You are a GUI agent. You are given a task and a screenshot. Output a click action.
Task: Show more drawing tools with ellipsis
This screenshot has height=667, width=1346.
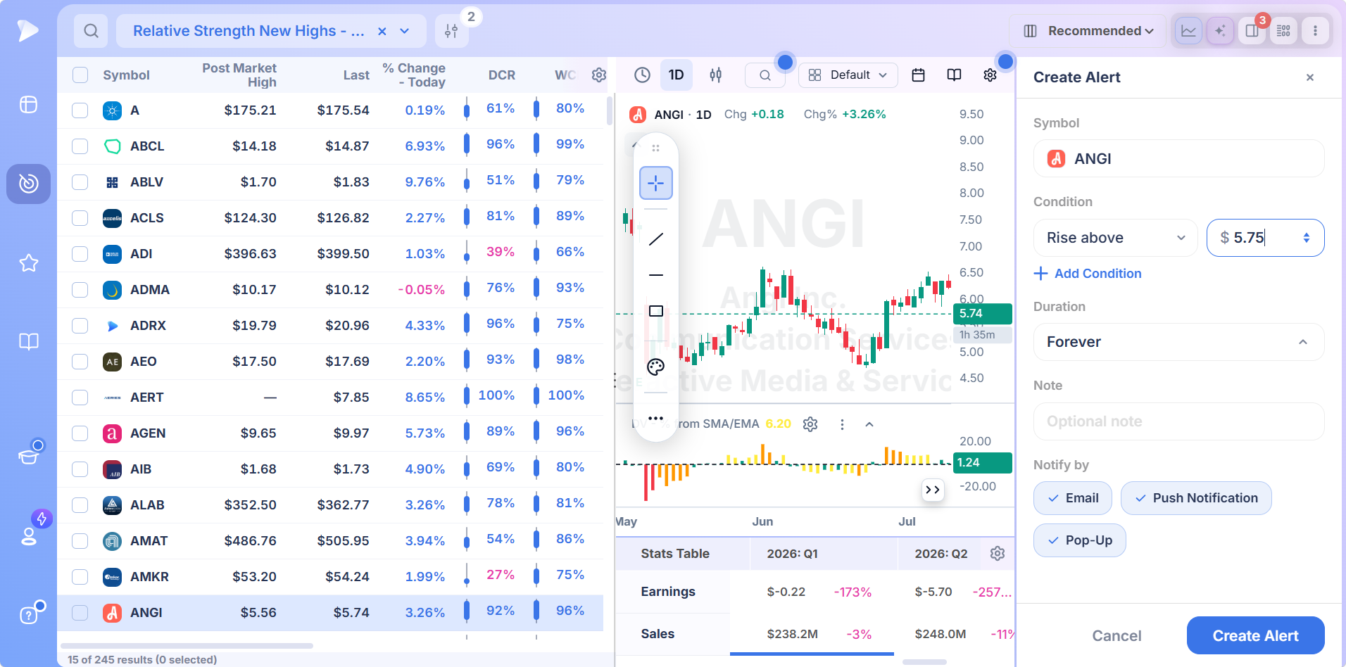[x=655, y=419]
